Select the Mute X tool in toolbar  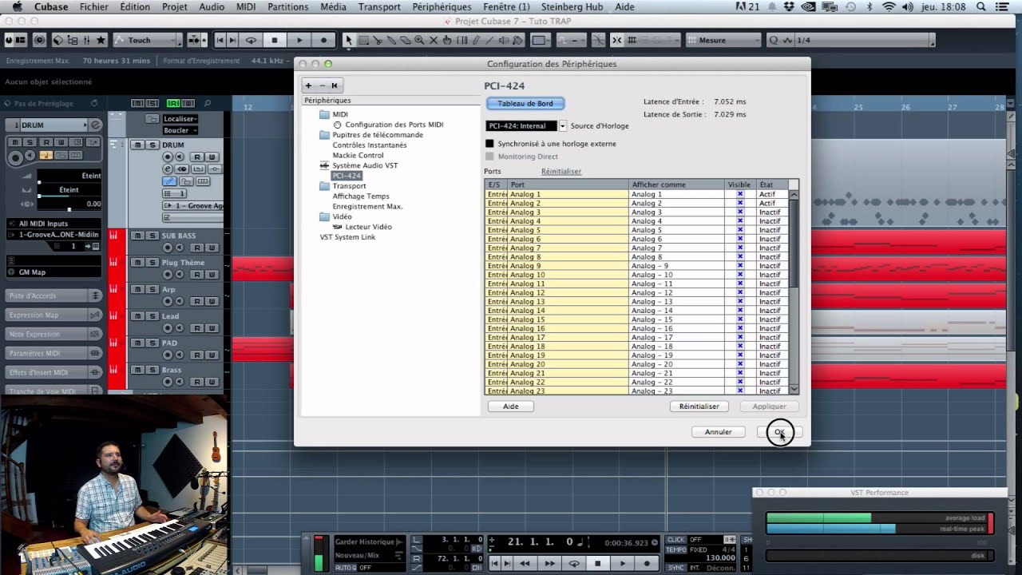434,40
